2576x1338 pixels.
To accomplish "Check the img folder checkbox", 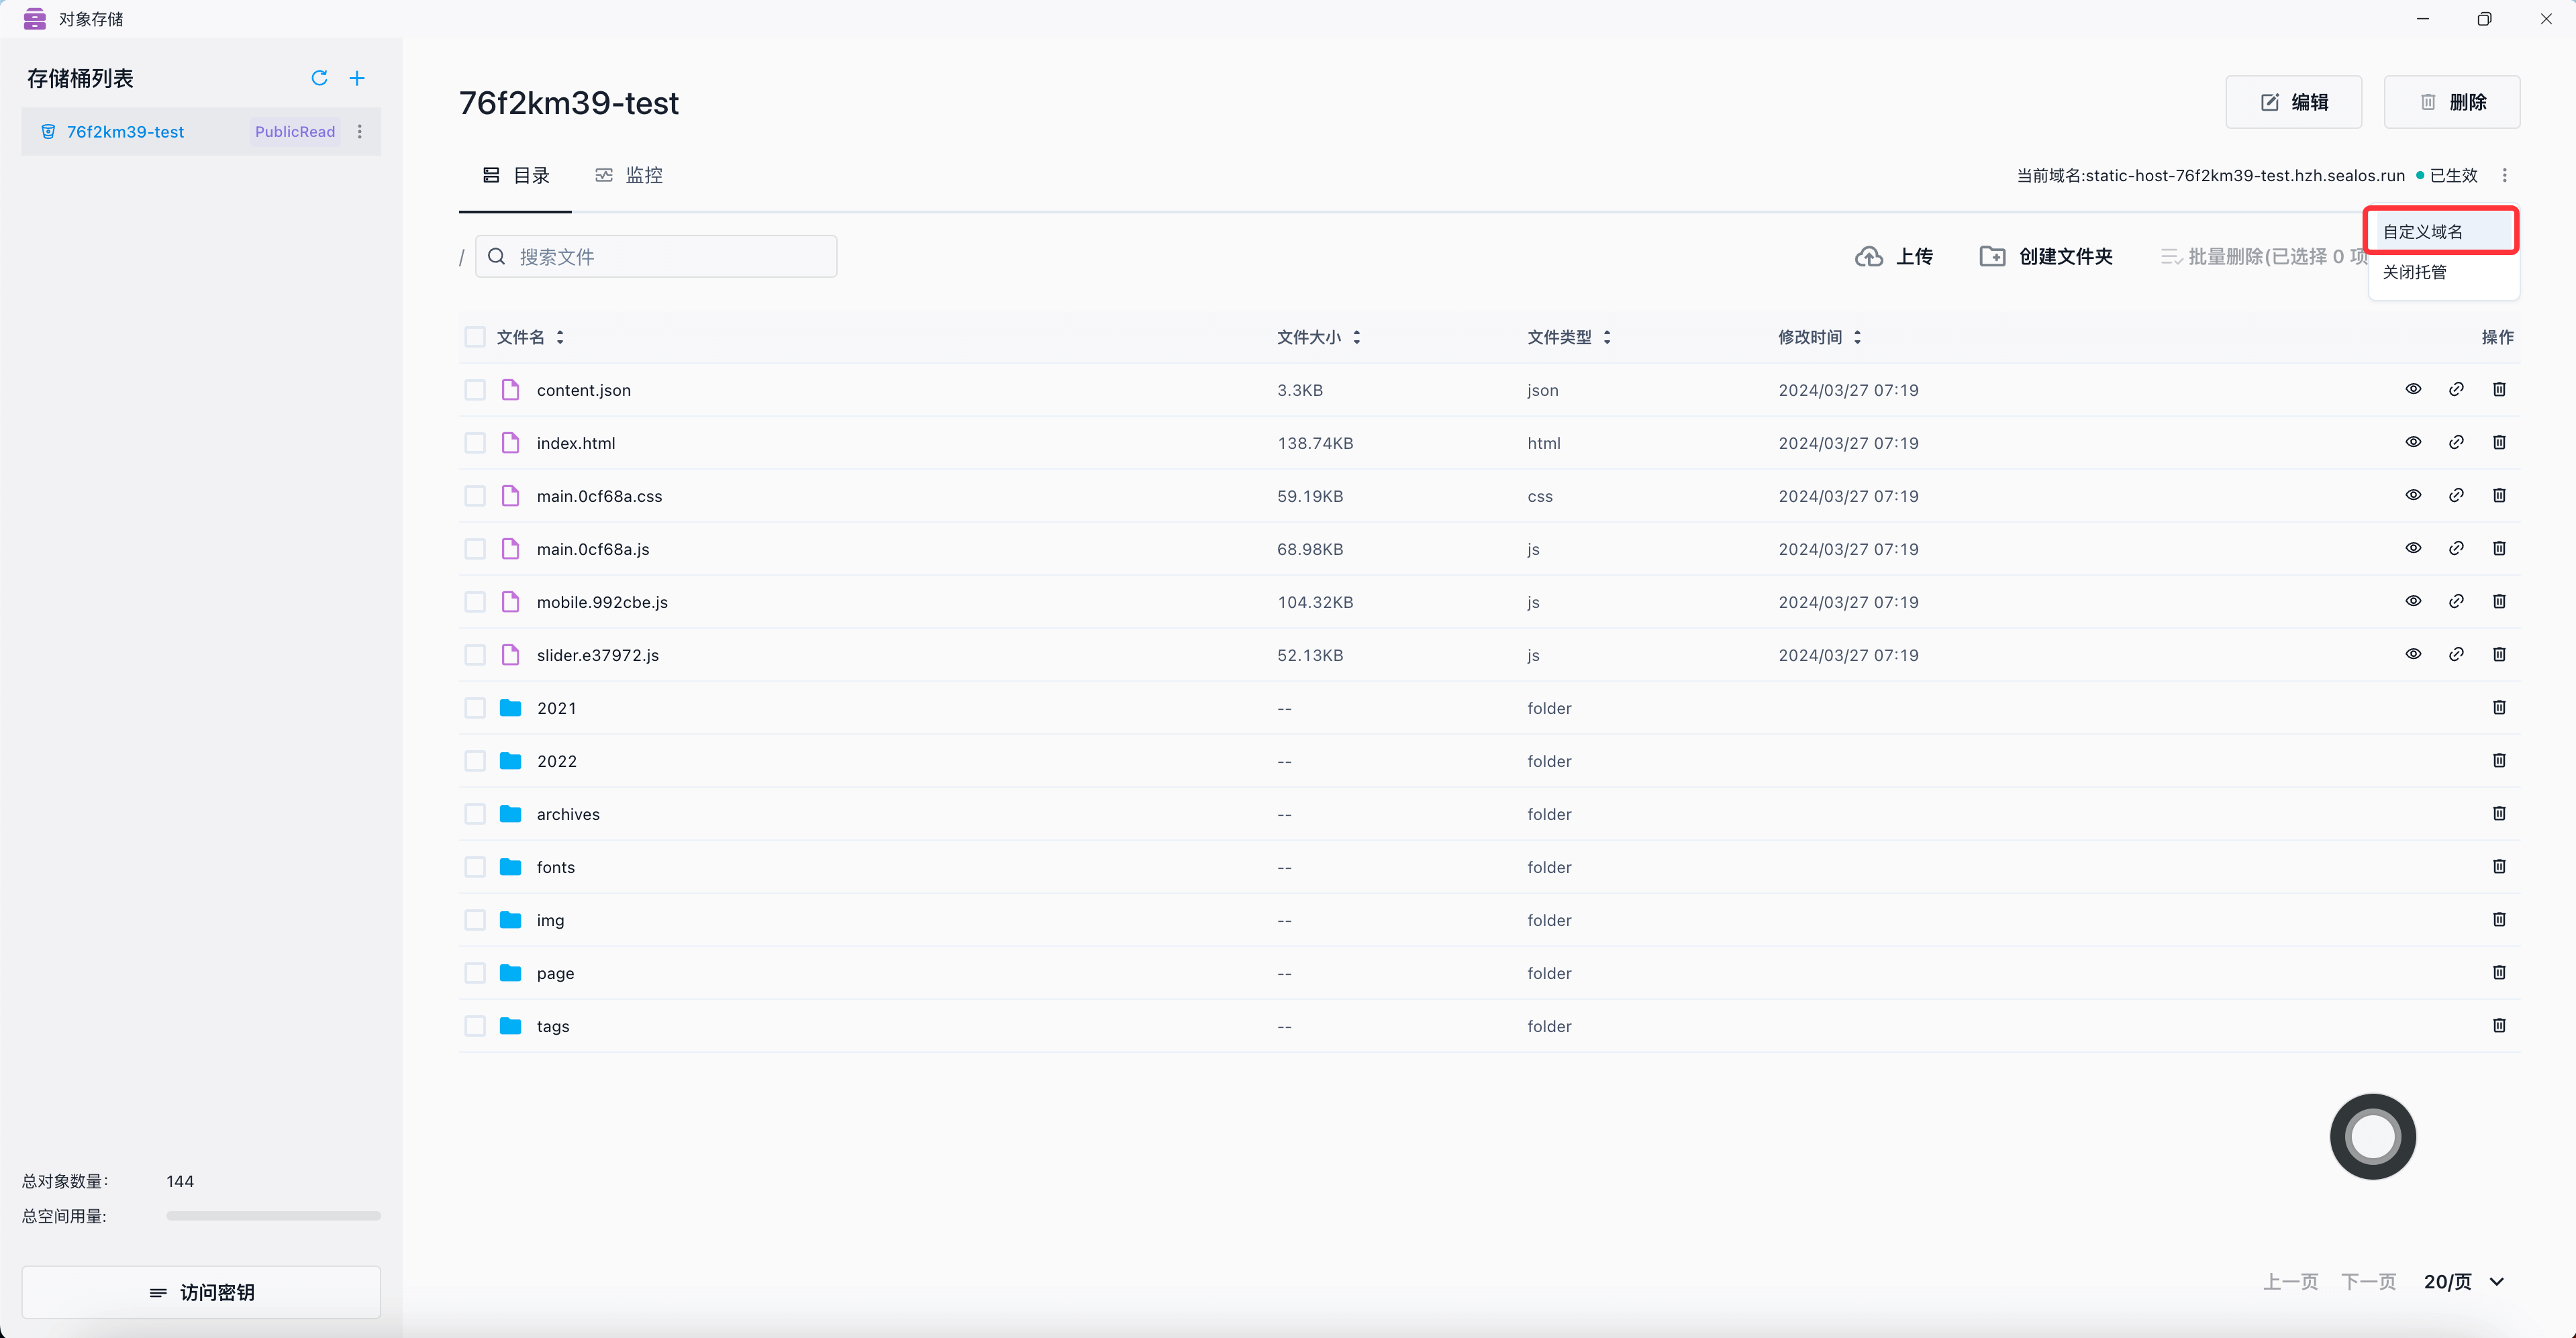I will pos(475,920).
